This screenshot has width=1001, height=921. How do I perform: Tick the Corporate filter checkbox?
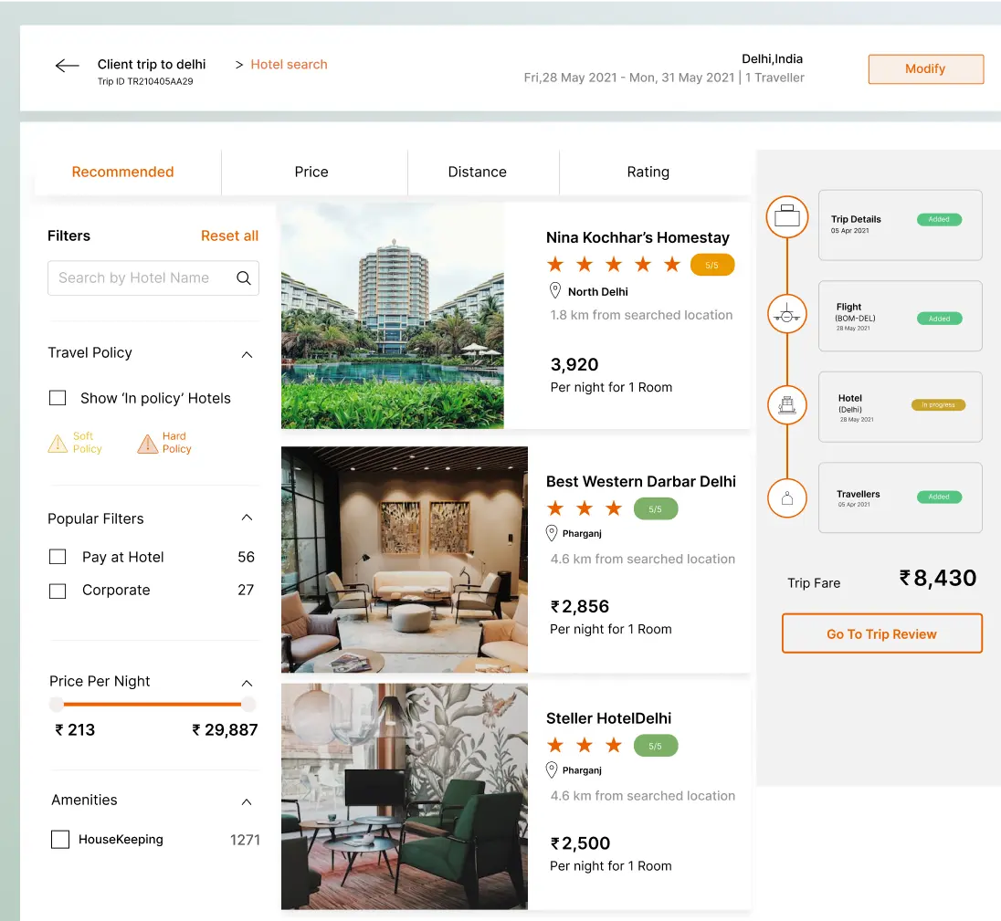pyautogui.click(x=58, y=591)
